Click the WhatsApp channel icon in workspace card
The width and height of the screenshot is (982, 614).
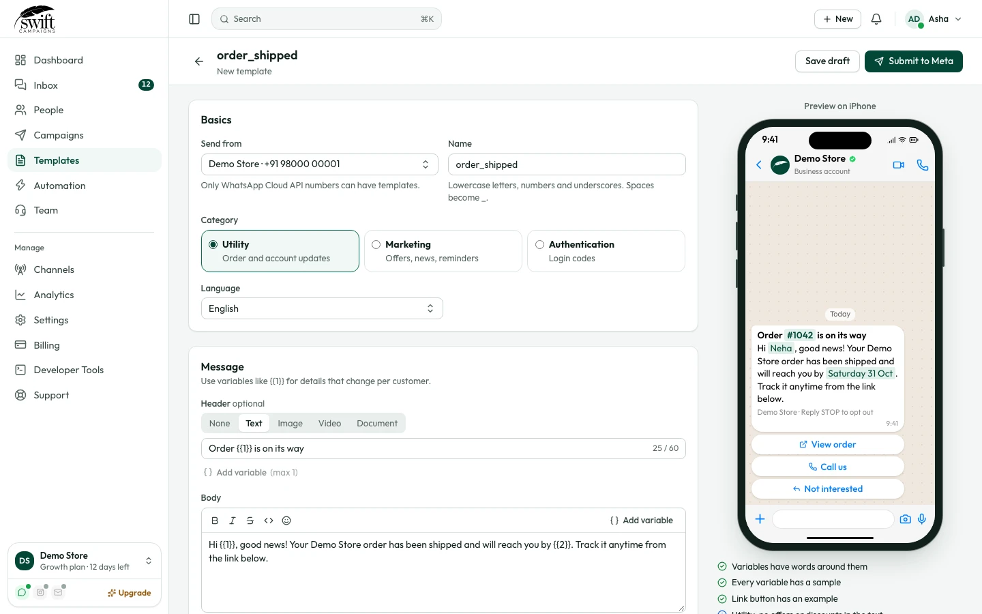point(22,593)
